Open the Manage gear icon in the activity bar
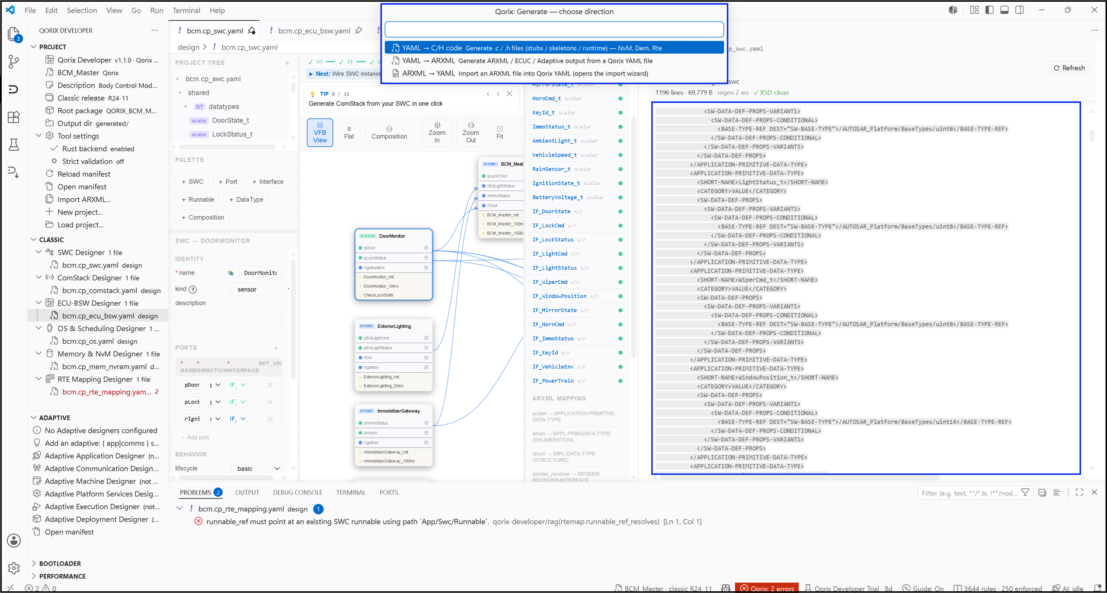Viewport: 1107px width, 593px height. (x=14, y=568)
